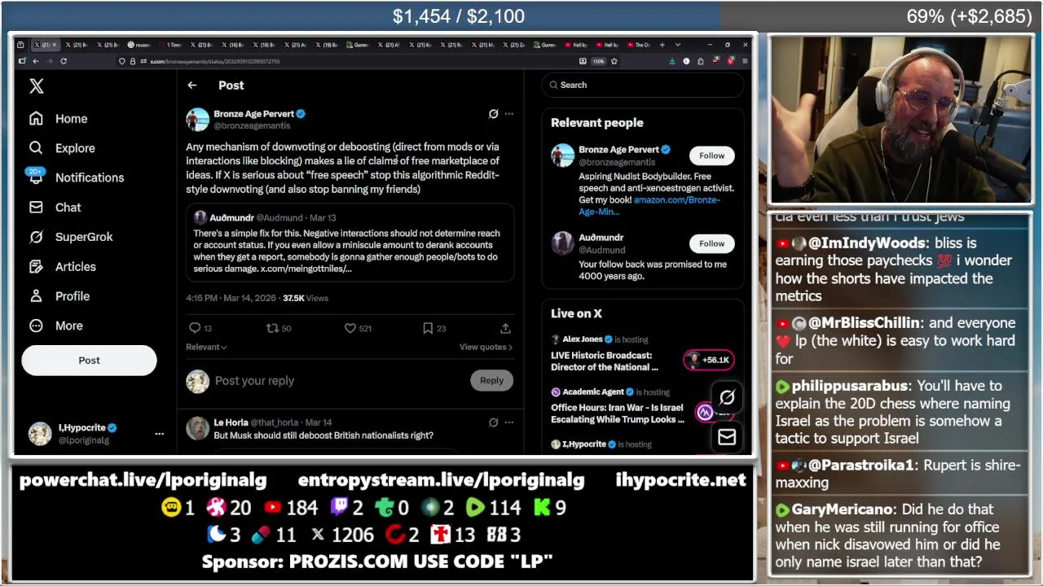Bookmark page with star icon
Screen dimensions: 1043x586
pyautogui.click(x=614, y=61)
